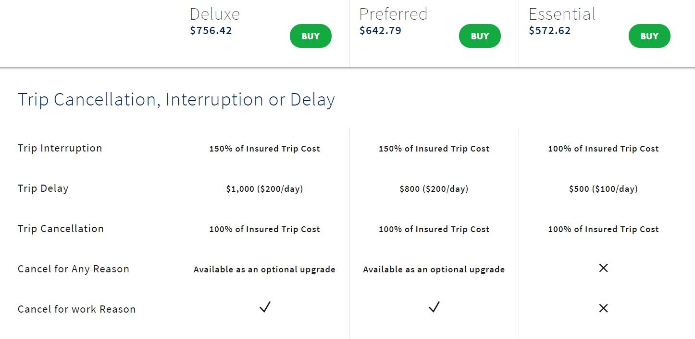The image size is (695, 339).
Task: Click the checkmark under Deluxe for Cancel for work Reason
Action: click(265, 307)
